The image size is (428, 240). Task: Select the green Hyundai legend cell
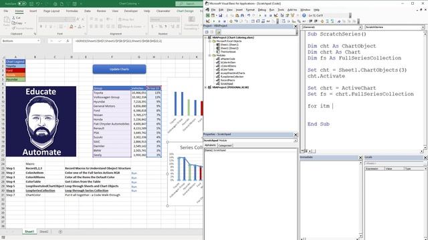click(x=15, y=79)
